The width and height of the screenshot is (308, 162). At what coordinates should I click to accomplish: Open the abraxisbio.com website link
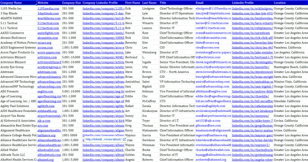pos(48,38)
